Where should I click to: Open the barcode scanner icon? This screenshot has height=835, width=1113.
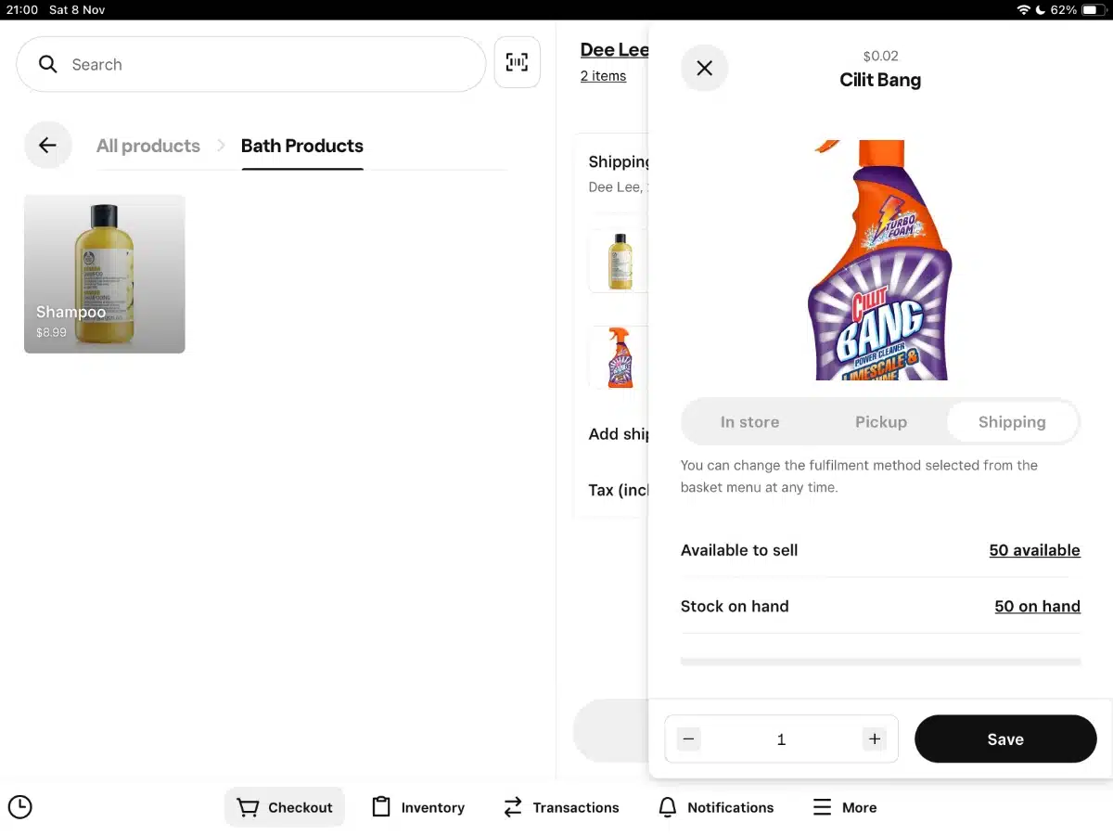(517, 62)
